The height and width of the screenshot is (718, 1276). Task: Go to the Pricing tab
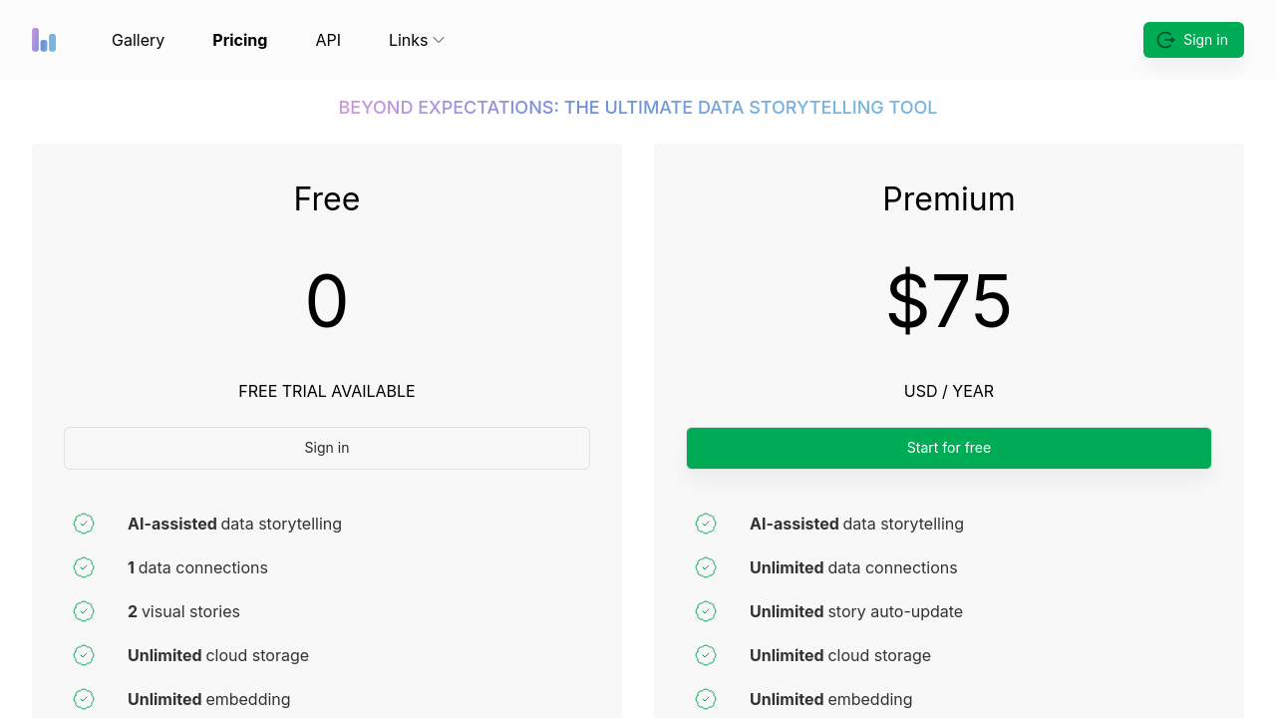pyautogui.click(x=239, y=40)
